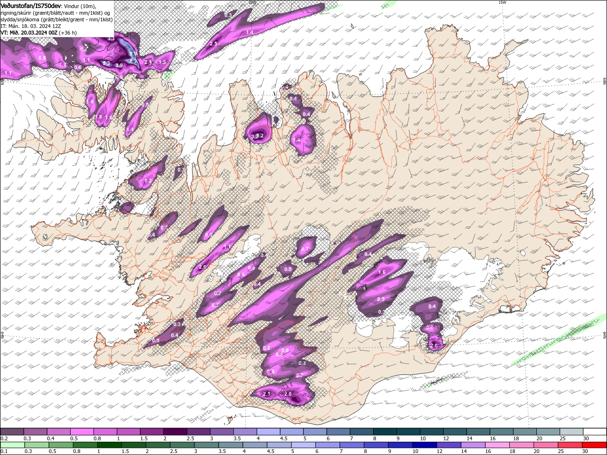Click the pale gray 25 snow legend swatch
607x455 pixels.
point(571,432)
